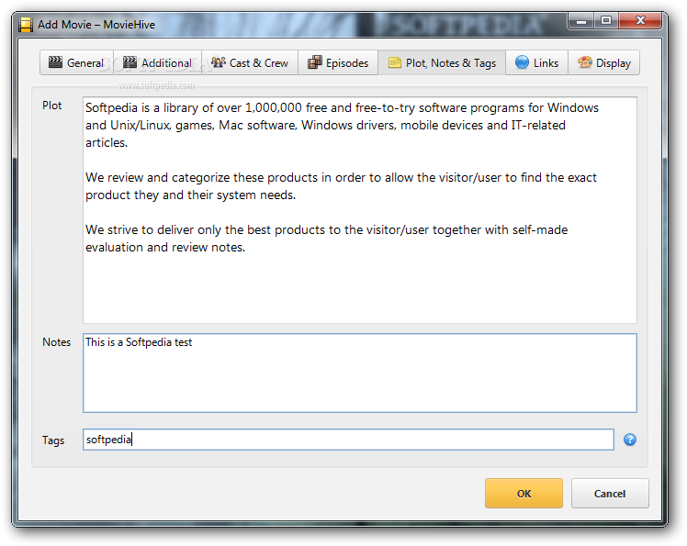Click the 'Tags' field label
Viewport: 687px width, 546px height.
tap(53, 440)
